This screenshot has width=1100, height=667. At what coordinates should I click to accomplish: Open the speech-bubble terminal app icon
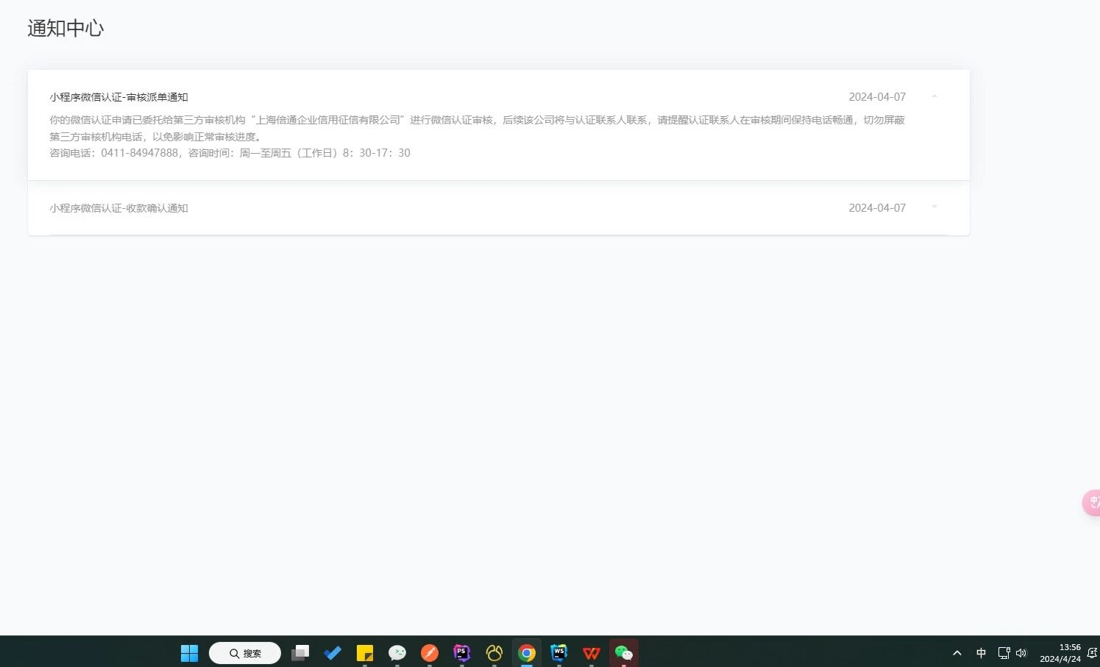click(x=397, y=653)
